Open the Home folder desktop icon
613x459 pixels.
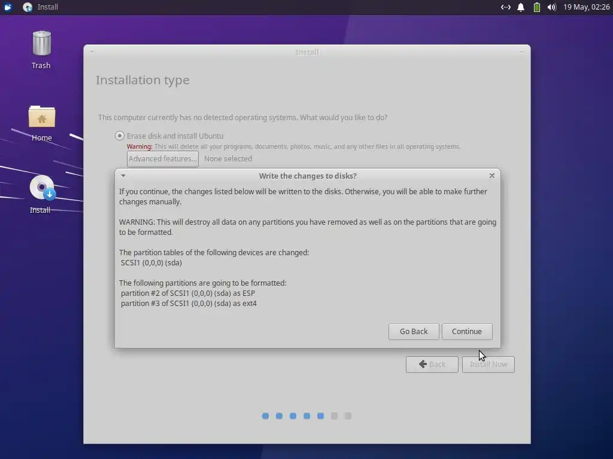[41, 123]
